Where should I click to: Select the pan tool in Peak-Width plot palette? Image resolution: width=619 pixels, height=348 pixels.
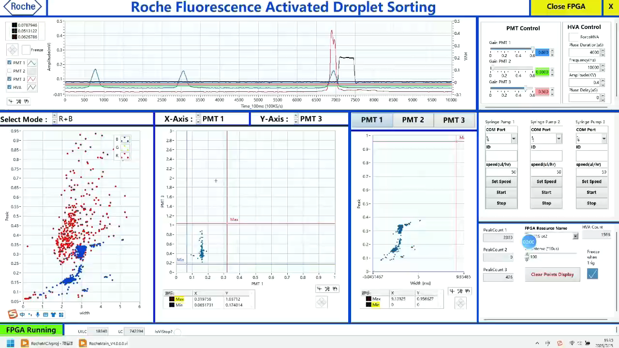467,291
